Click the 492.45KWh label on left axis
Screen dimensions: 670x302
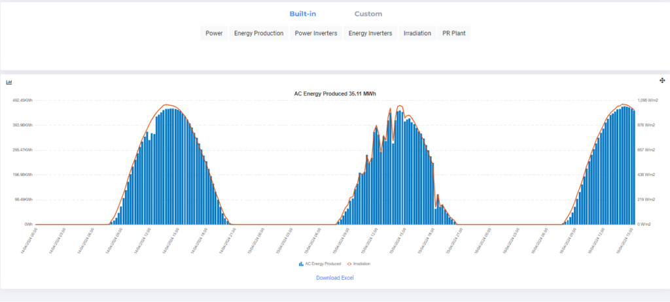22,100
